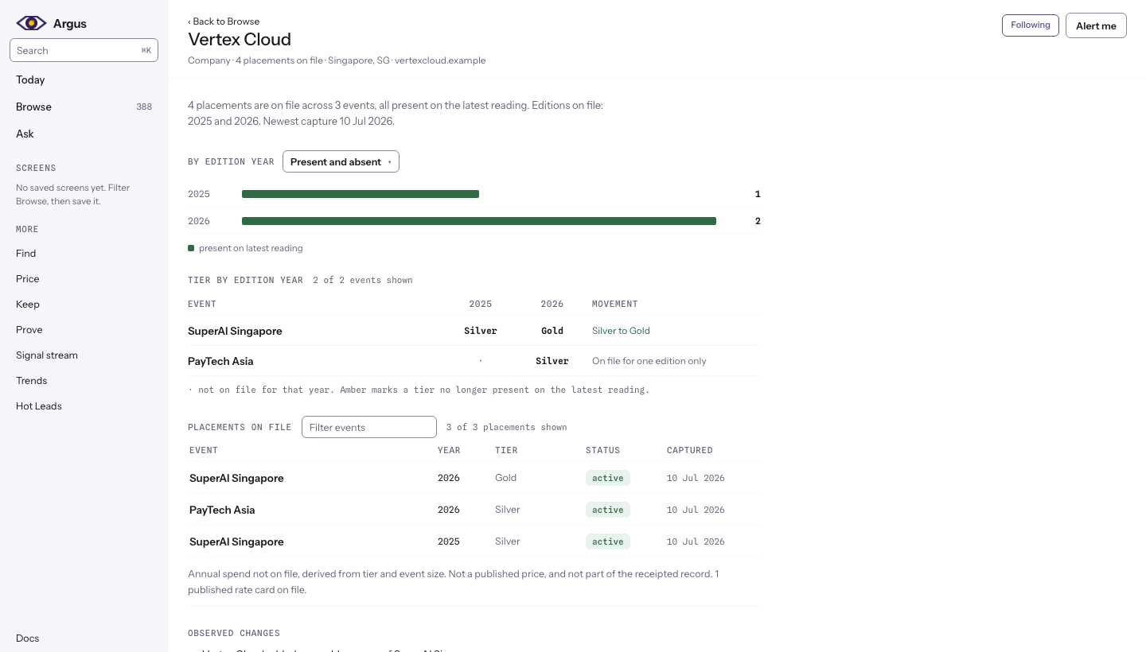The width and height of the screenshot is (1146, 652).
Task: Open the Ask page
Action: [x=25, y=134]
